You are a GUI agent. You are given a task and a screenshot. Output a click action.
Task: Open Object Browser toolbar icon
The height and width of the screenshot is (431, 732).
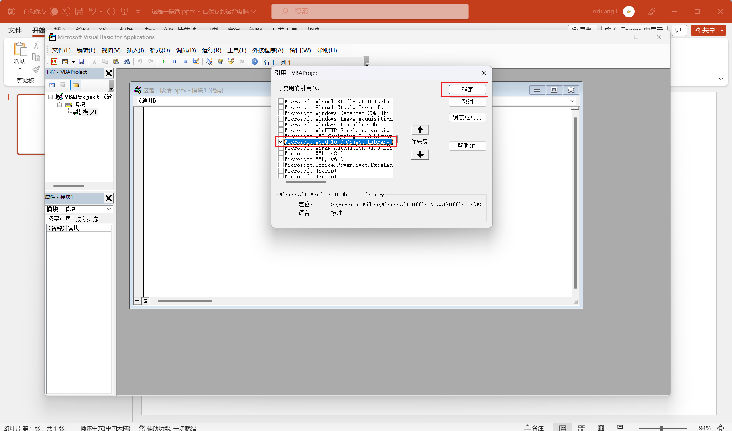(x=231, y=62)
